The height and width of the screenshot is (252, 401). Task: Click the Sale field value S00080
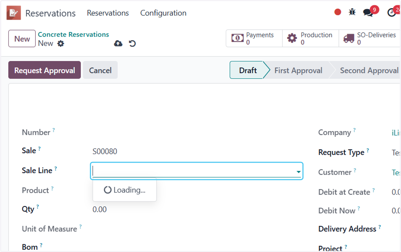pos(105,151)
